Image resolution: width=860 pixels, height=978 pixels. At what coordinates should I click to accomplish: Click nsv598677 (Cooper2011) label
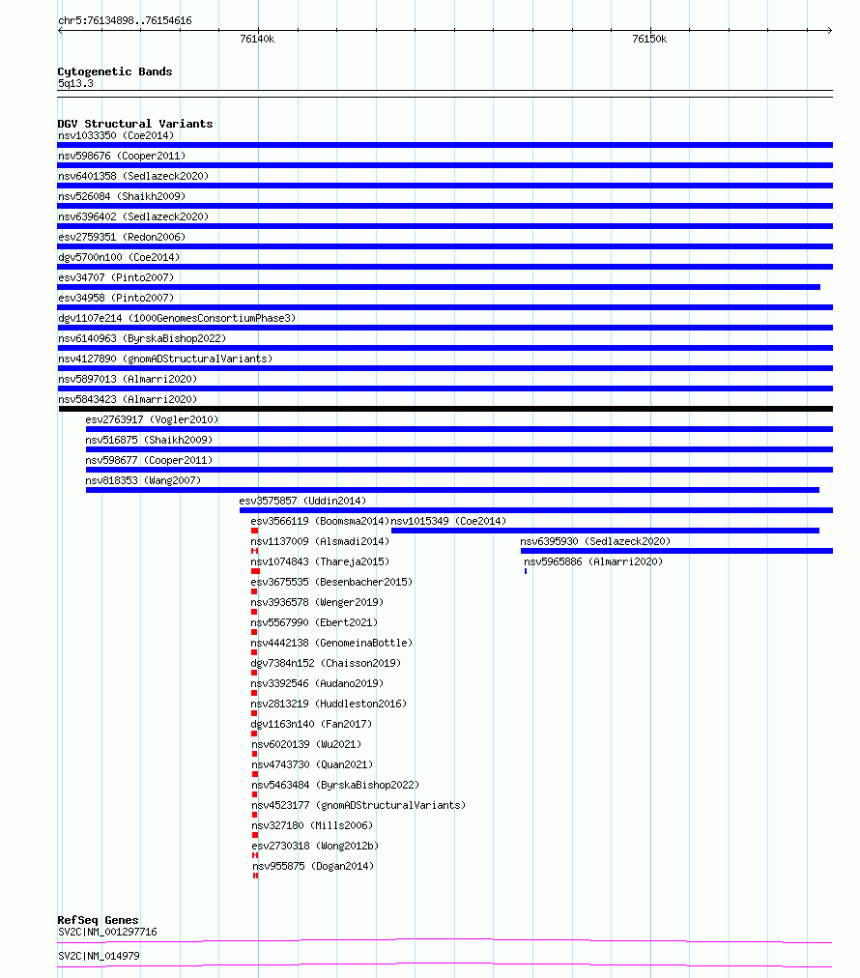coord(149,460)
